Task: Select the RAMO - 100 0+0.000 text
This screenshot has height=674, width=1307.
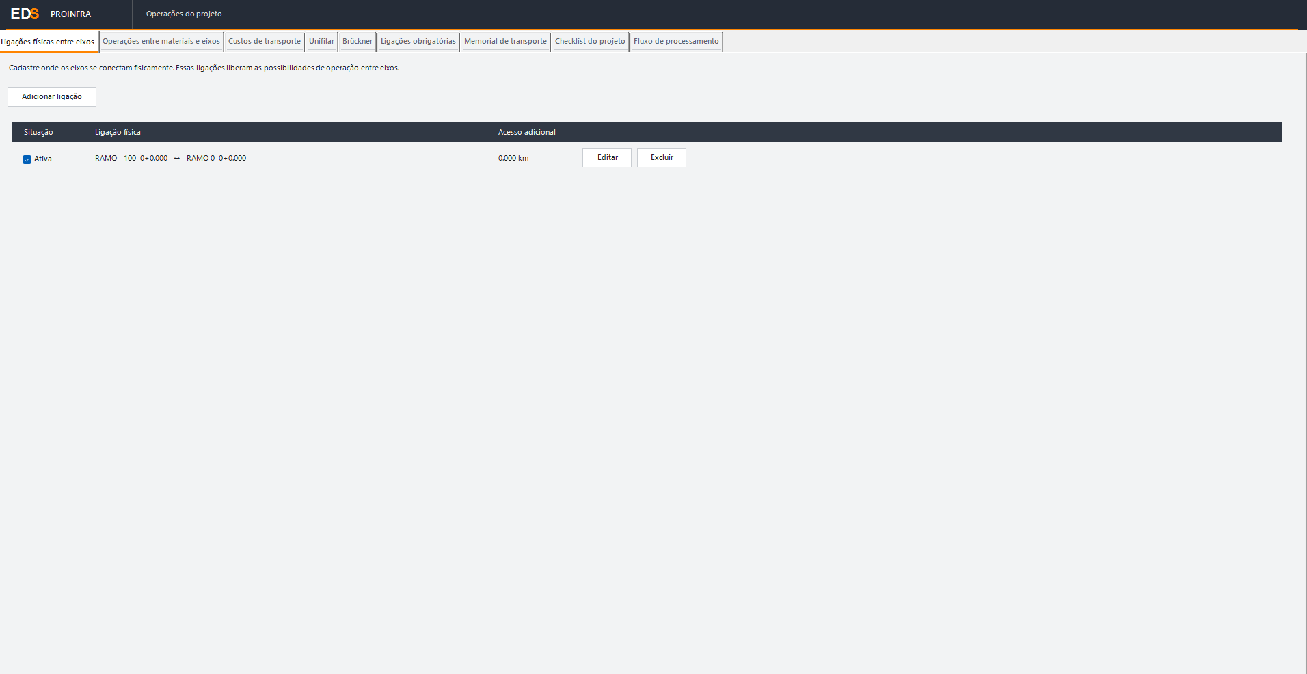Action: (131, 158)
